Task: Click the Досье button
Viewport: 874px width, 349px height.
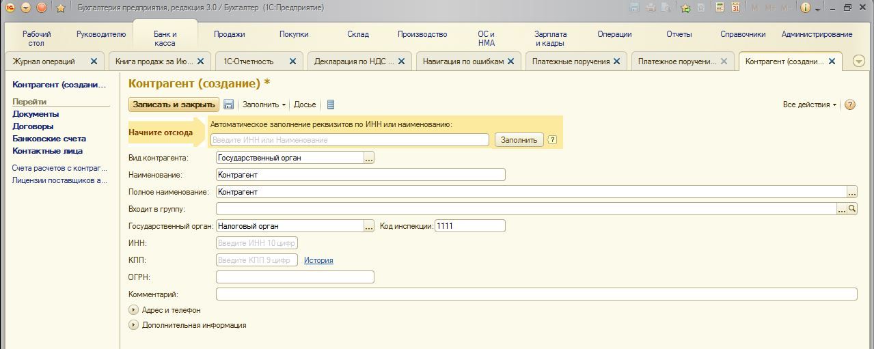Action: point(305,104)
